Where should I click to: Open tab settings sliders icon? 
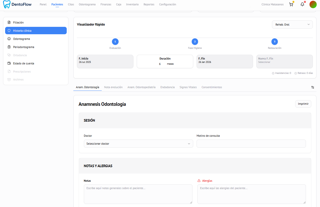point(313,87)
